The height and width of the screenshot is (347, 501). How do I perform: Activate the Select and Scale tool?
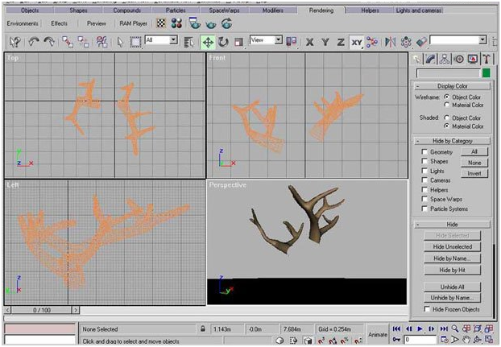coord(238,42)
